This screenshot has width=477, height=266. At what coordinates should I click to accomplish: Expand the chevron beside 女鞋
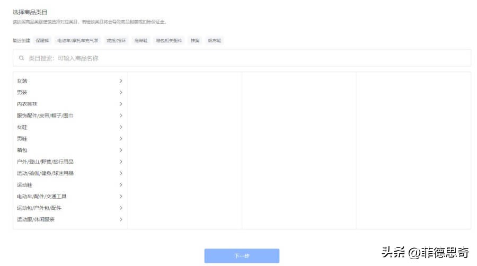coord(121,127)
